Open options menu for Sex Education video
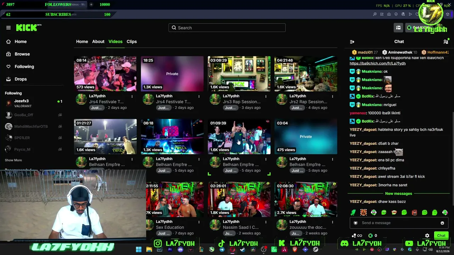 click(199, 222)
